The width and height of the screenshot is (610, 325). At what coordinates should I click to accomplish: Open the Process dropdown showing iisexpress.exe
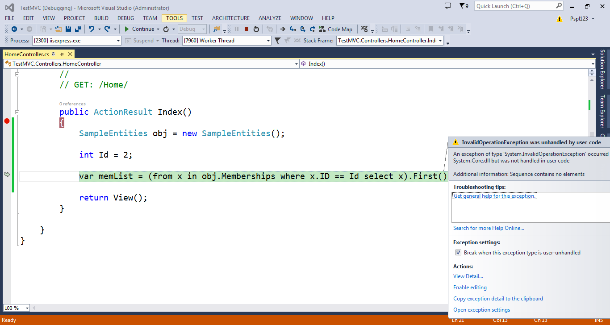(x=118, y=40)
